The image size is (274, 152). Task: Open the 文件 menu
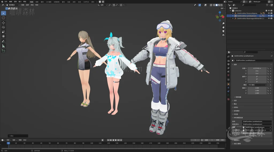click(6, 2)
